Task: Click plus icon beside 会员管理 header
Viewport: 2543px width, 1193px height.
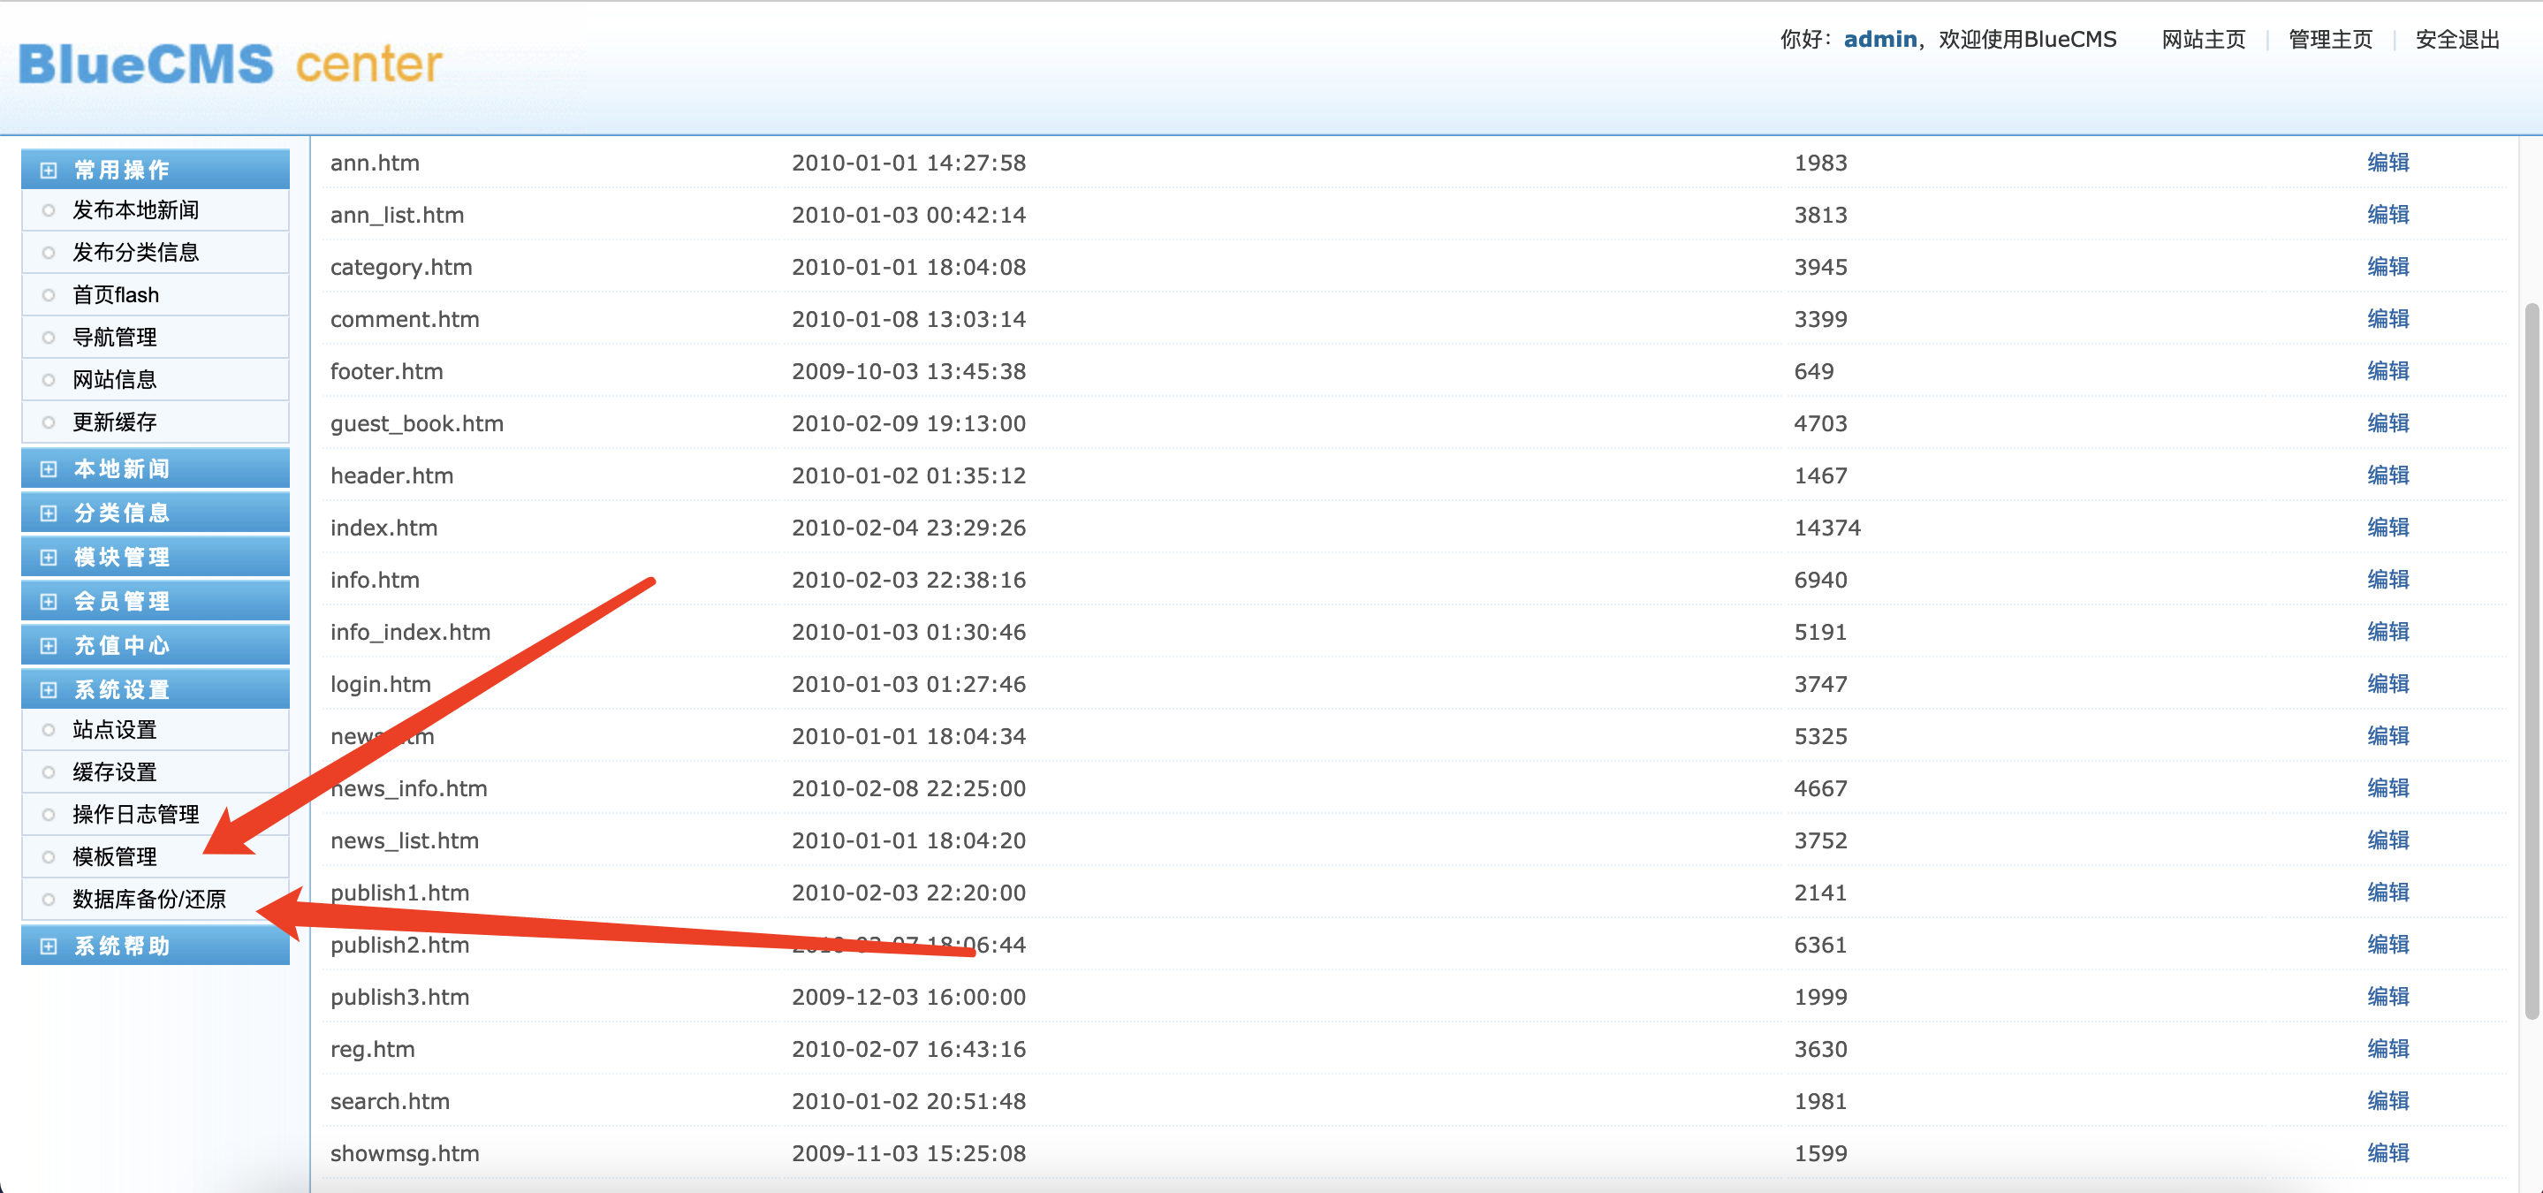Action: [x=49, y=602]
